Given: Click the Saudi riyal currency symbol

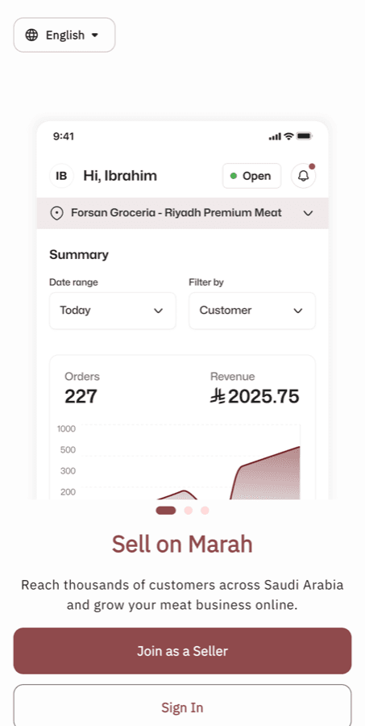Looking at the screenshot, I should click(x=218, y=397).
